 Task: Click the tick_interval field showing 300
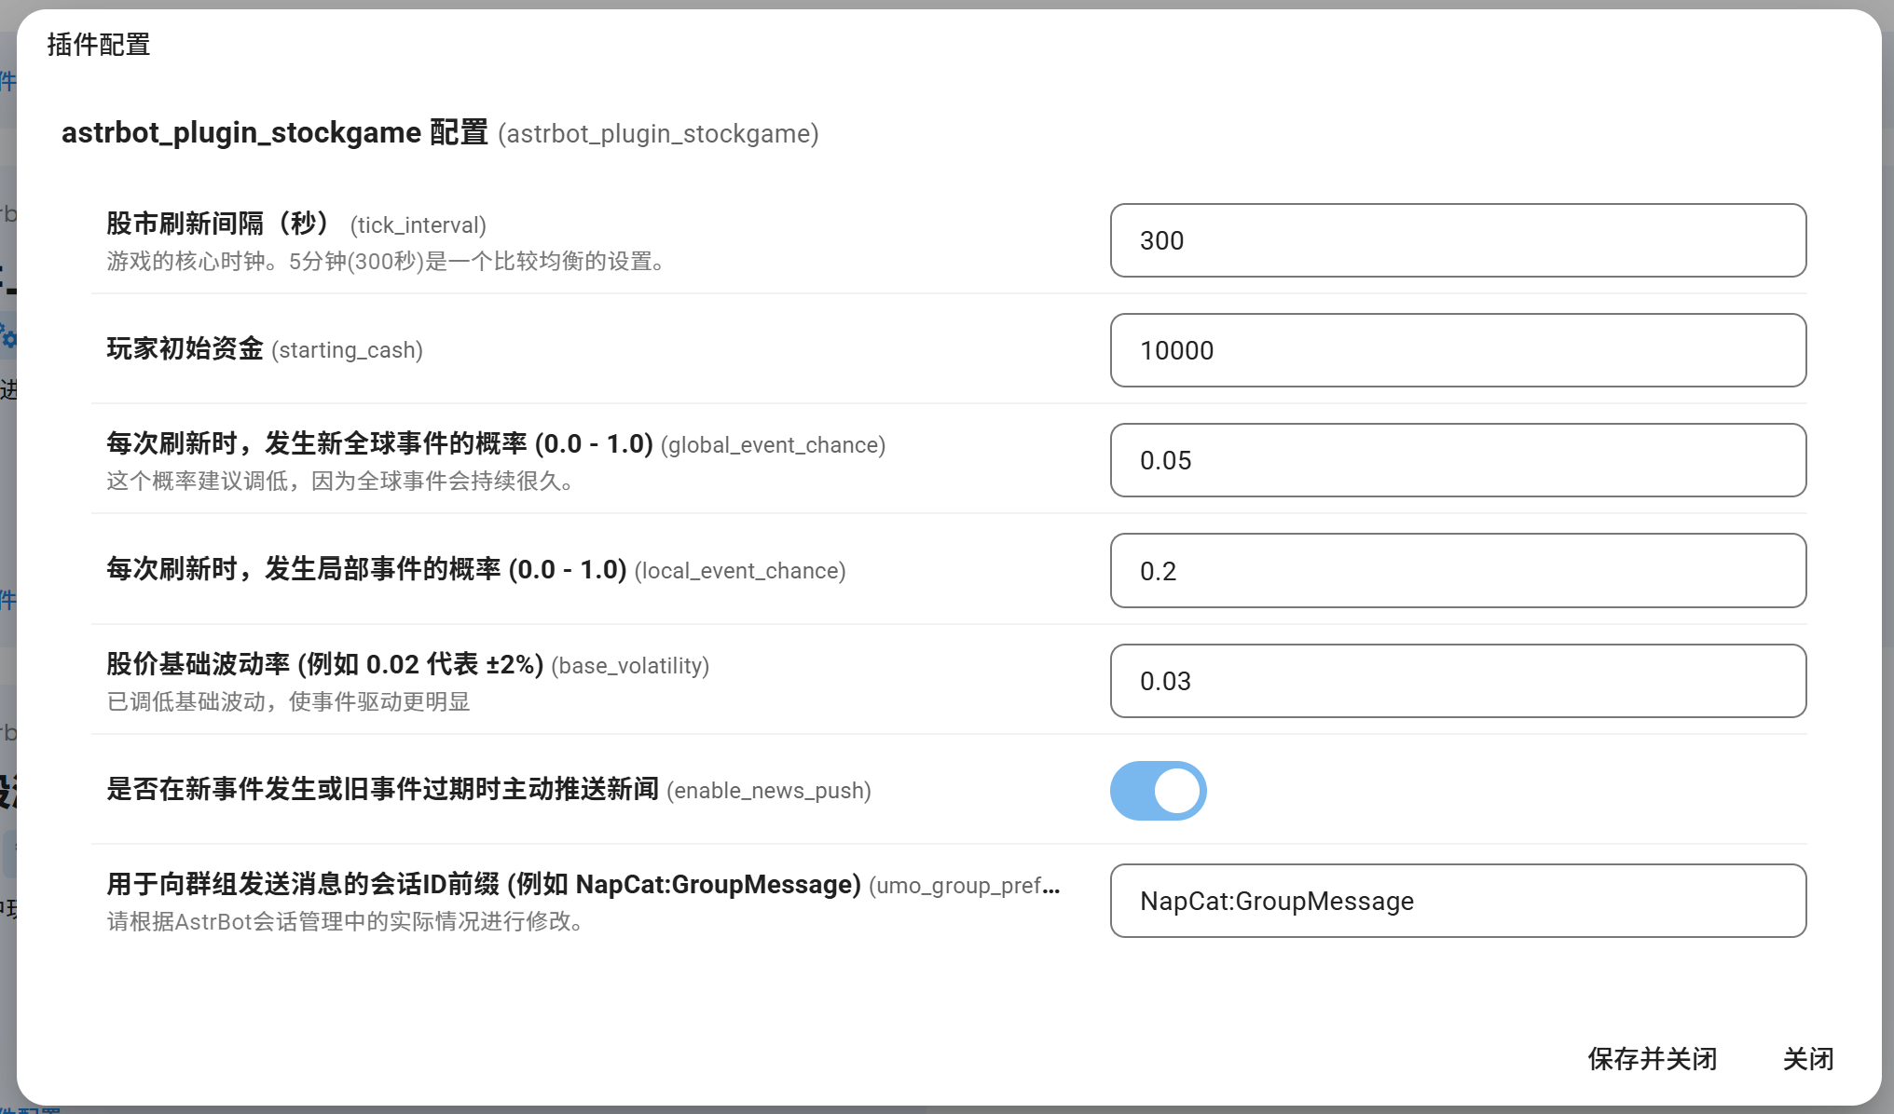[1457, 240]
